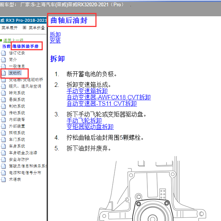Screen dimensions: 221x221
Task: Click the crankshaft rear seal diagram
Action: tap(151, 188)
